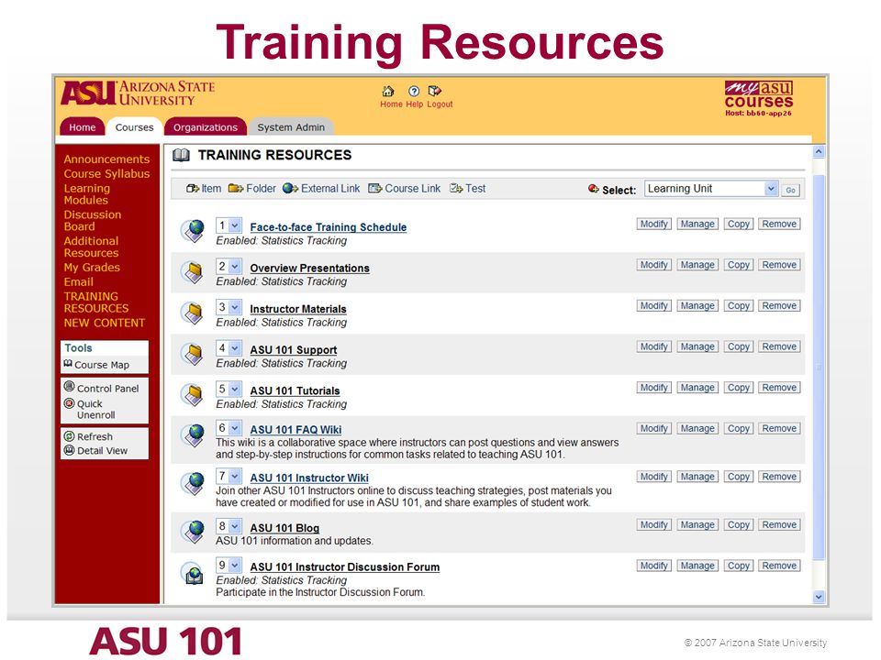Open the ASU 101 Instructor Wiki link
This screenshot has width=881, height=660.
coord(309,478)
